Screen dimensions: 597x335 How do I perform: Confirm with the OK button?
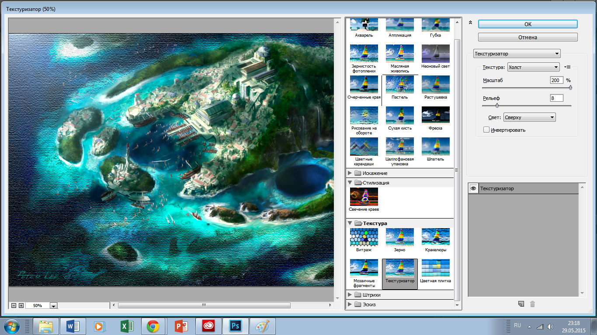pyautogui.click(x=528, y=24)
